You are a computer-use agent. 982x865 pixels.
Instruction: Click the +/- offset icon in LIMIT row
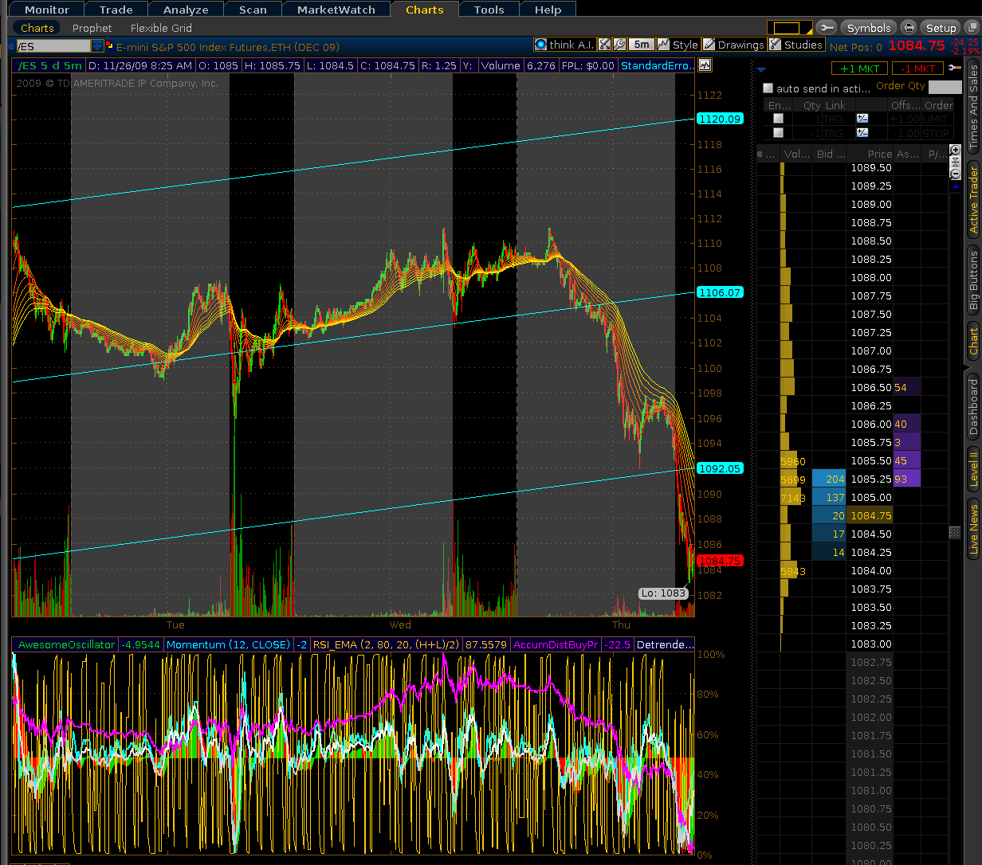click(862, 119)
